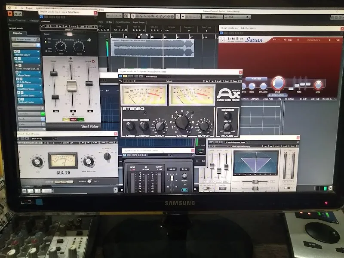Click the DRIVE knob in FabFilter Saturn
Viewport: 344px width, 258px height.
pos(278,83)
